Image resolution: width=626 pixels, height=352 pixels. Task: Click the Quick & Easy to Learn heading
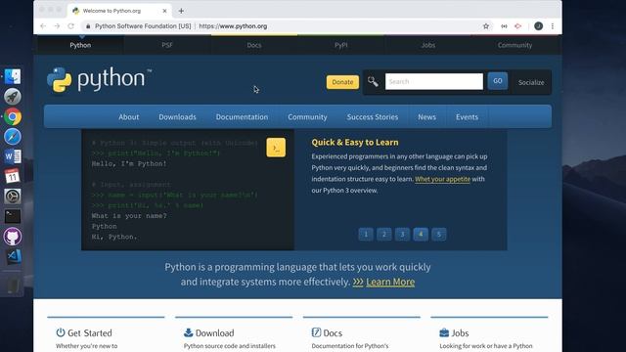click(x=355, y=142)
